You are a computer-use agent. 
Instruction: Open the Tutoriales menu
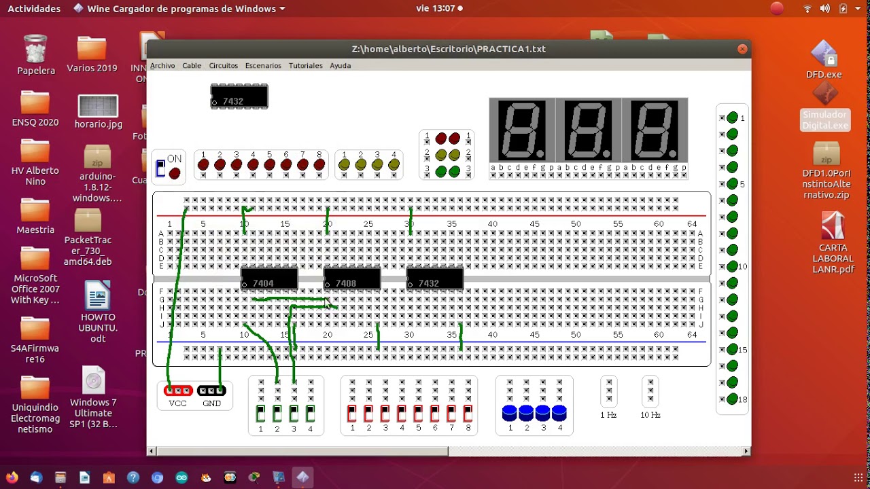306,66
